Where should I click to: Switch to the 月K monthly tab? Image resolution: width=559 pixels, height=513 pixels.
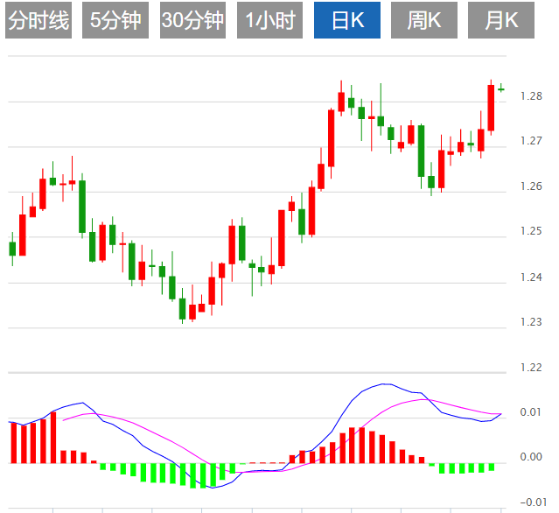click(501, 20)
